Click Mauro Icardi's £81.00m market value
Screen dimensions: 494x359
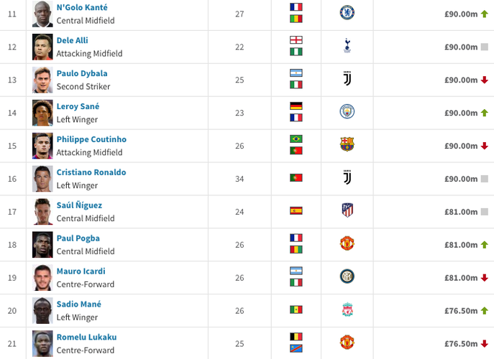[x=461, y=278]
